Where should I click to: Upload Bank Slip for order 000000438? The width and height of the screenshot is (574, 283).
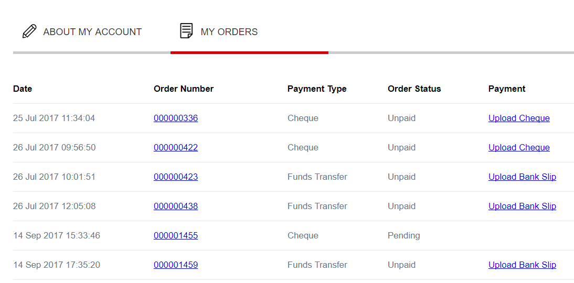click(522, 206)
